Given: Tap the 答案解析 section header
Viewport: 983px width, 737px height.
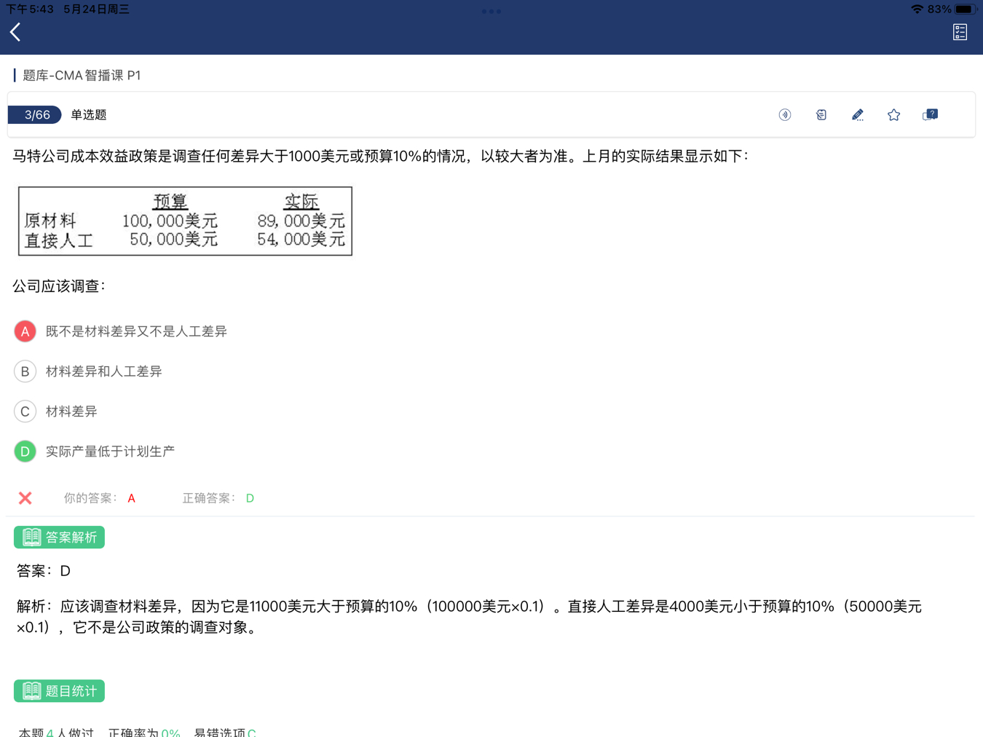Looking at the screenshot, I should tap(59, 537).
